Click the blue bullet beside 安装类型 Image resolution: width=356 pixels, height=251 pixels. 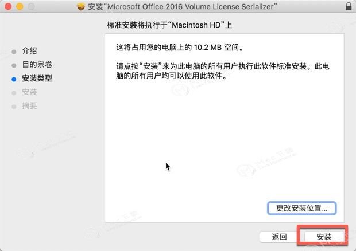tap(14, 79)
